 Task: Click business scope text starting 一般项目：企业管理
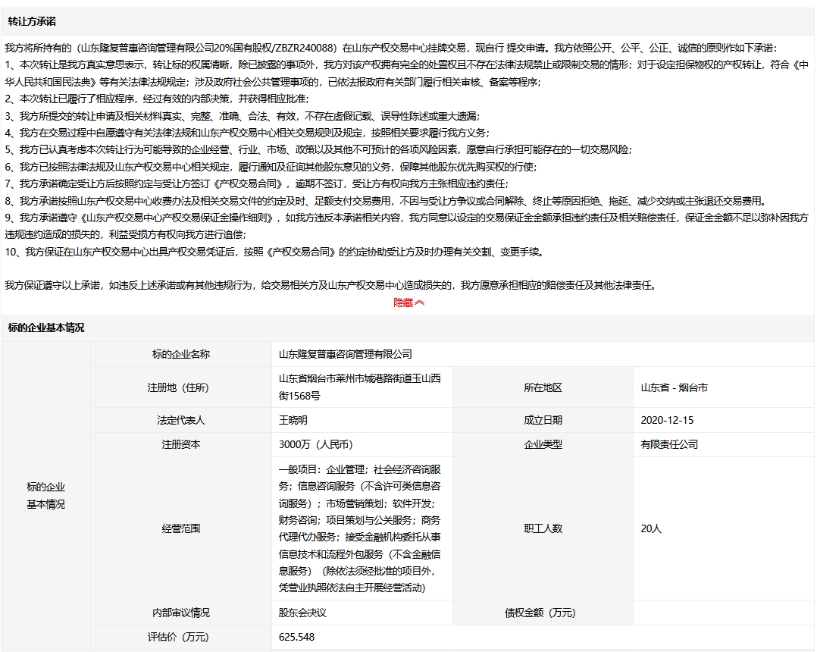pyautogui.click(x=359, y=528)
